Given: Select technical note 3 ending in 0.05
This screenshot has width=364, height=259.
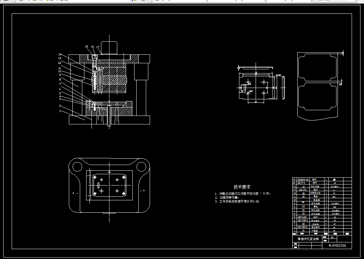Looking at the screenshot, I should (237, 201).
